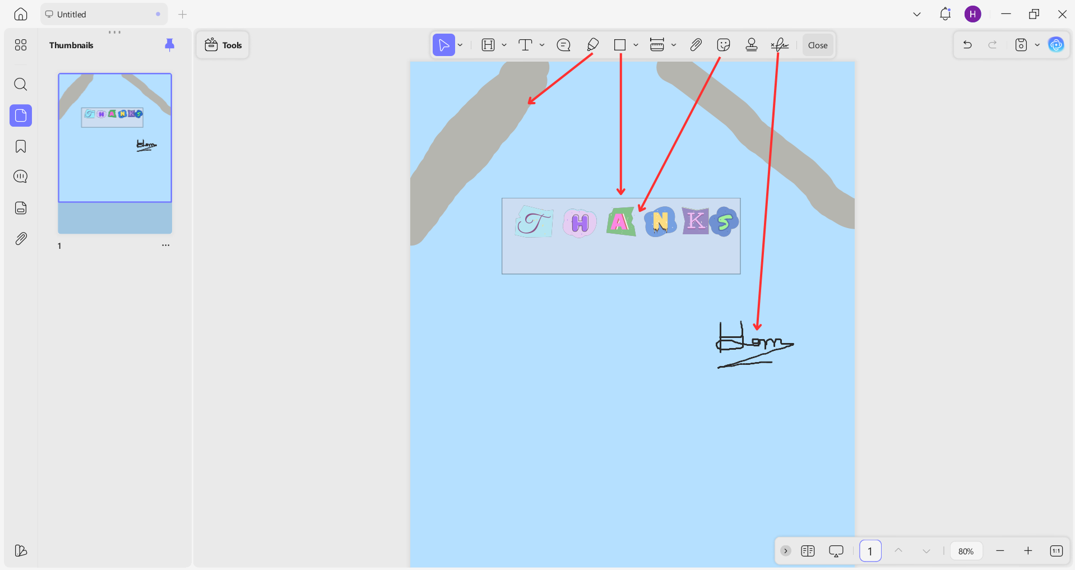
Task: Open the notifications bell
Action: (945, 14)
